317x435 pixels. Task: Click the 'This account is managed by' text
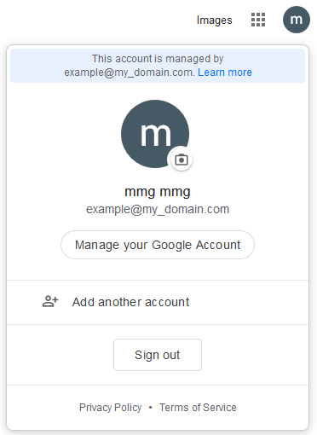(x=158, y=59)
